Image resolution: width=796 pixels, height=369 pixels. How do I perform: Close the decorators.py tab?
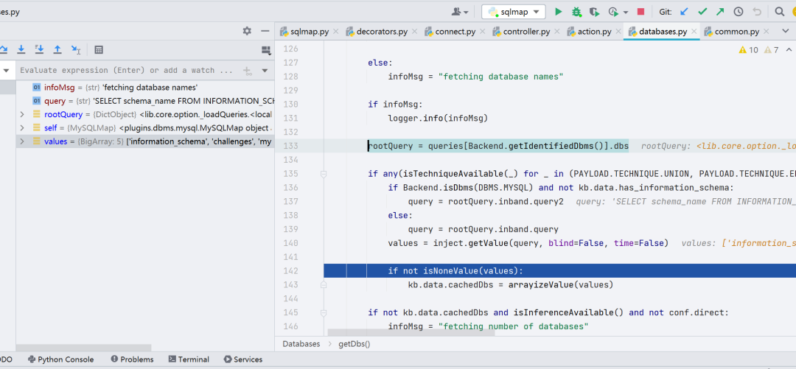414,32
